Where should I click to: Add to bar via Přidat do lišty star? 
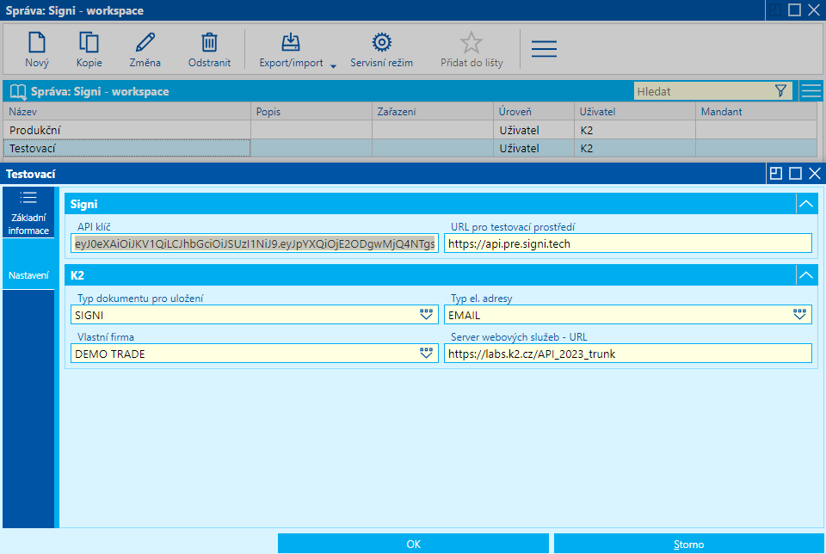point(472,50)
